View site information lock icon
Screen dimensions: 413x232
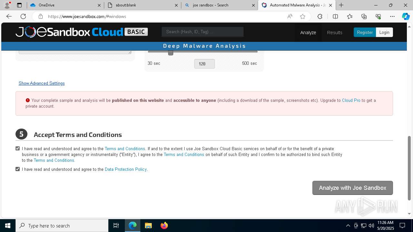tap(40, 16)
